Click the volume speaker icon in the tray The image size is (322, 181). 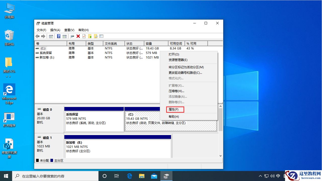[272, 176]
